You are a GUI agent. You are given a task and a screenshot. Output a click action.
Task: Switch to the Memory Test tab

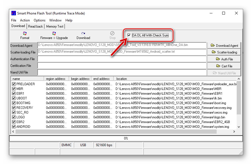55,26
